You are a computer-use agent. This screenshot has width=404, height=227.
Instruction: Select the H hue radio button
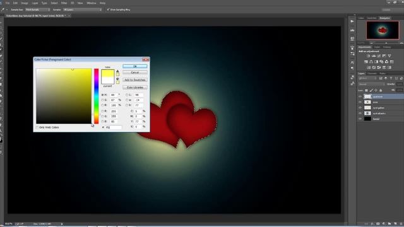tap(102, 95)
